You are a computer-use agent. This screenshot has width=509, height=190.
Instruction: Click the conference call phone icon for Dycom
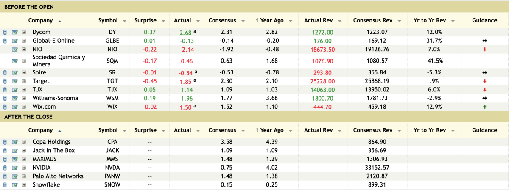5,32
